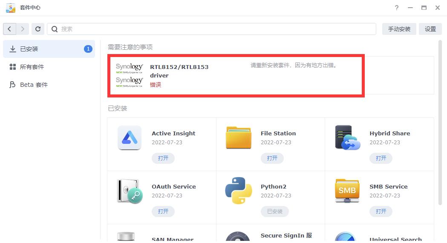Image resolution: width=447 pixels, height=243 pixels.
Task: Click the OAuth Service package name
Action: (173, 187)
